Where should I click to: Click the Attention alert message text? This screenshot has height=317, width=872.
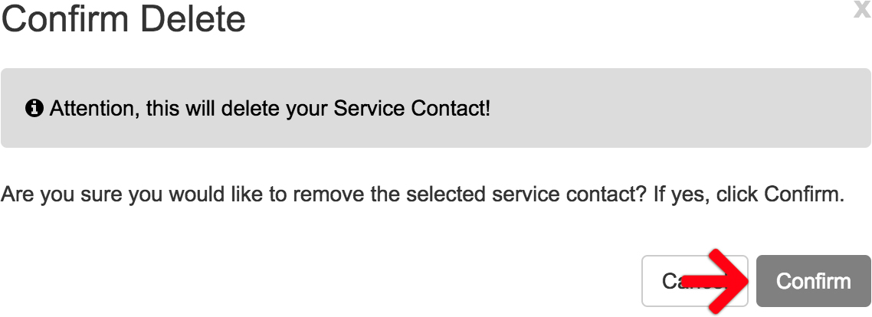click(x=270, y=108)
